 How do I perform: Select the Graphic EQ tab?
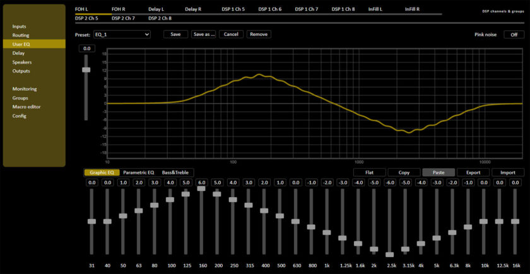pos(101,172)
